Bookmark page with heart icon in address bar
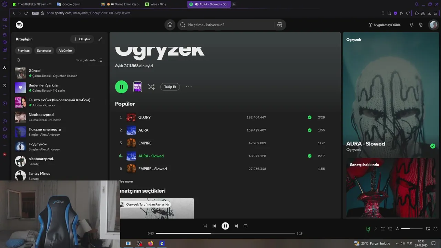Image resolution: width=441 pixels, height=248 pixels. point(408,13)
